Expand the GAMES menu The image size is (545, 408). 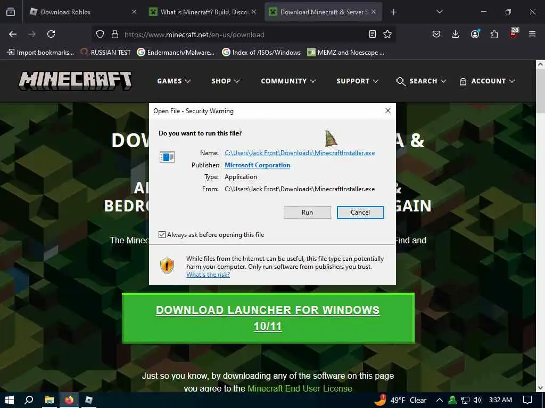[174, 81]
